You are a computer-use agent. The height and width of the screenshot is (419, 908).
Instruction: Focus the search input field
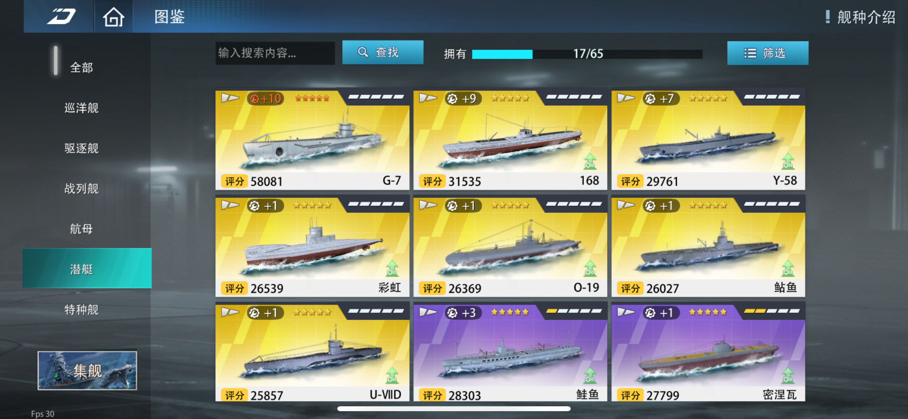275,53
